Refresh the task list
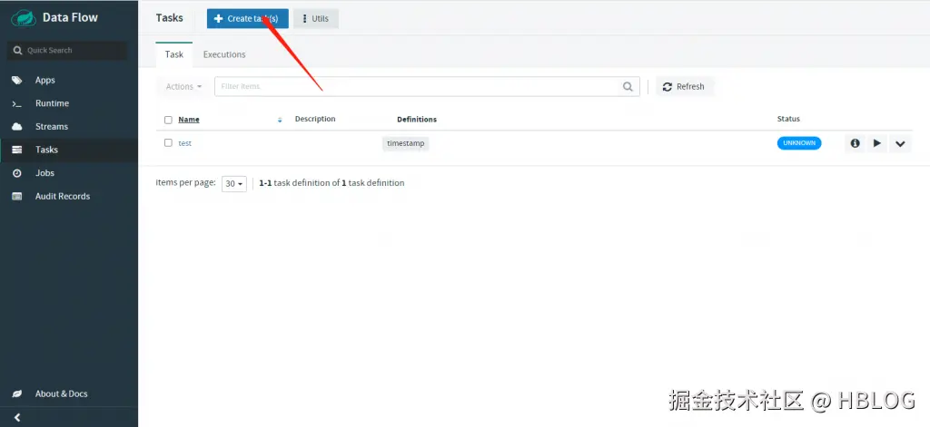The width and height of the screenshot is (930, 427). [x=684, y=86]
